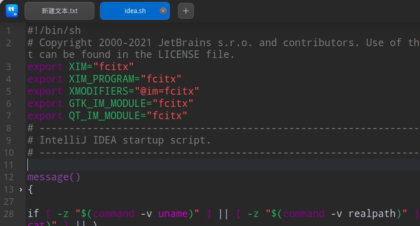Click the IntelliJ IDEA startup script comment
Image resolution: width=420 pixels, height=226 pixels.
pos(125,140)
